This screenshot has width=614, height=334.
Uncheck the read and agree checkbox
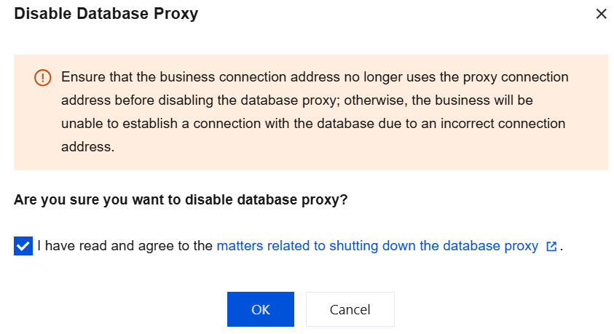click(23, 246)
